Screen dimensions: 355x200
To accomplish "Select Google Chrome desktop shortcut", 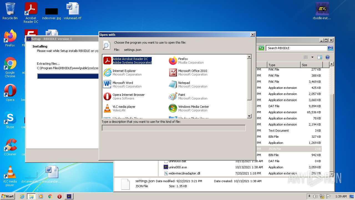I will coord(10,67).
